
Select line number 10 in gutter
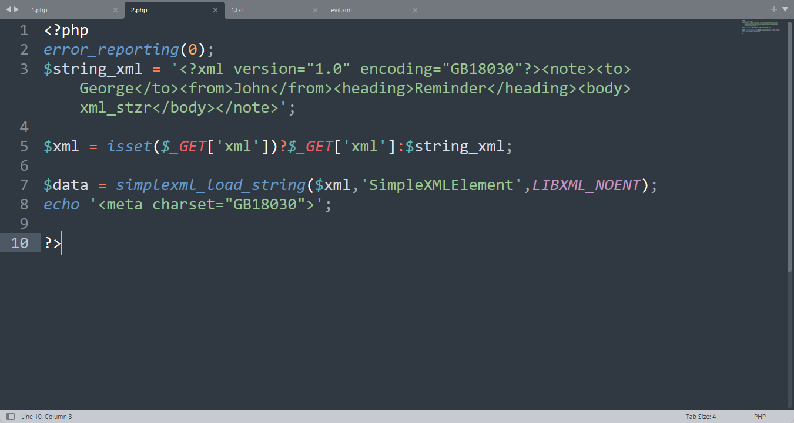(20, 243)
